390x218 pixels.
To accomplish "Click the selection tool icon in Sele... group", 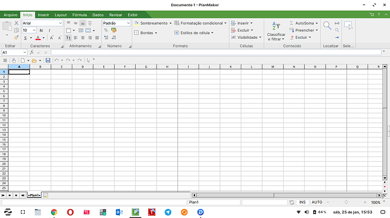I will pyautogui.click(x=348, y=25).
